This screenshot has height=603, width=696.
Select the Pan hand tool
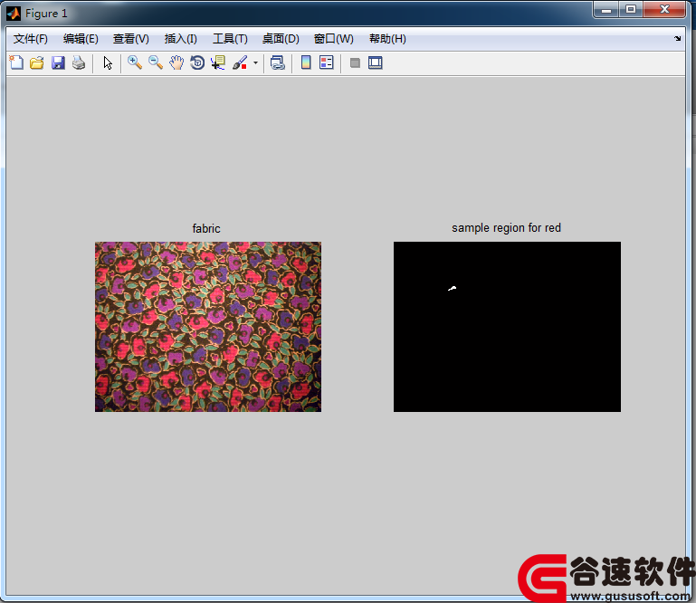pyautogui.click(x=176, y=62)
